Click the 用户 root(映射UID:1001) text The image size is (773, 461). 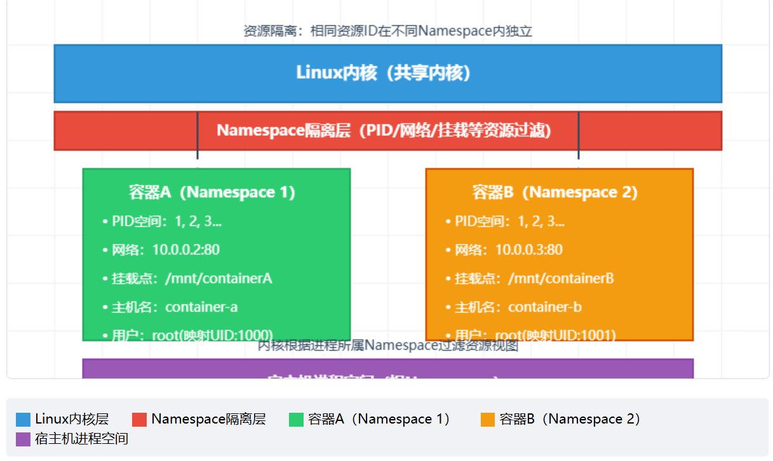click(x=534, y=335)
